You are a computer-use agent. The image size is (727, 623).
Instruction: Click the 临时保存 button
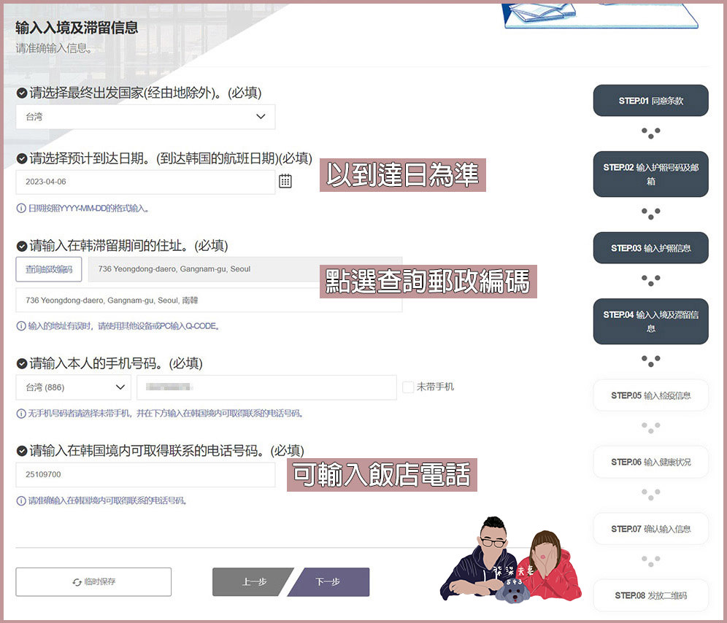[x=93, y=581]
